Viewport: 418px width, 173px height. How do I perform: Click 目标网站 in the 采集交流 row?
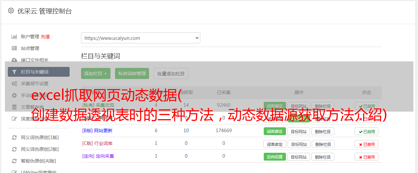click(x=299, y=106)
